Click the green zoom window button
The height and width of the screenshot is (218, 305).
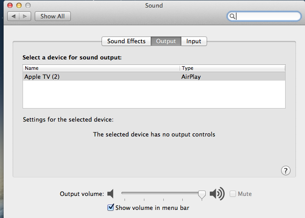[28, 5]
